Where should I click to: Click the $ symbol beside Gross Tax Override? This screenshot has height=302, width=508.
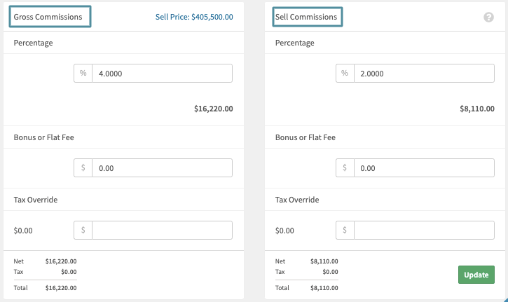point(83,231)
